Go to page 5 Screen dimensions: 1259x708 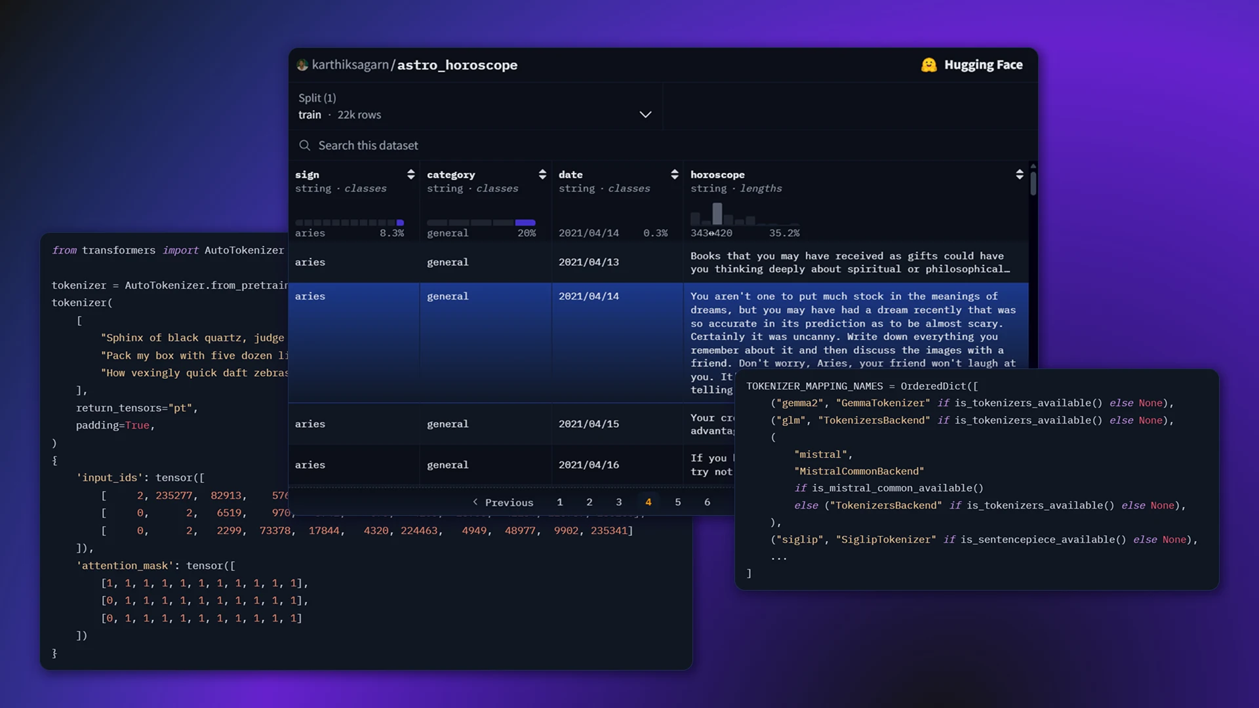677,502
